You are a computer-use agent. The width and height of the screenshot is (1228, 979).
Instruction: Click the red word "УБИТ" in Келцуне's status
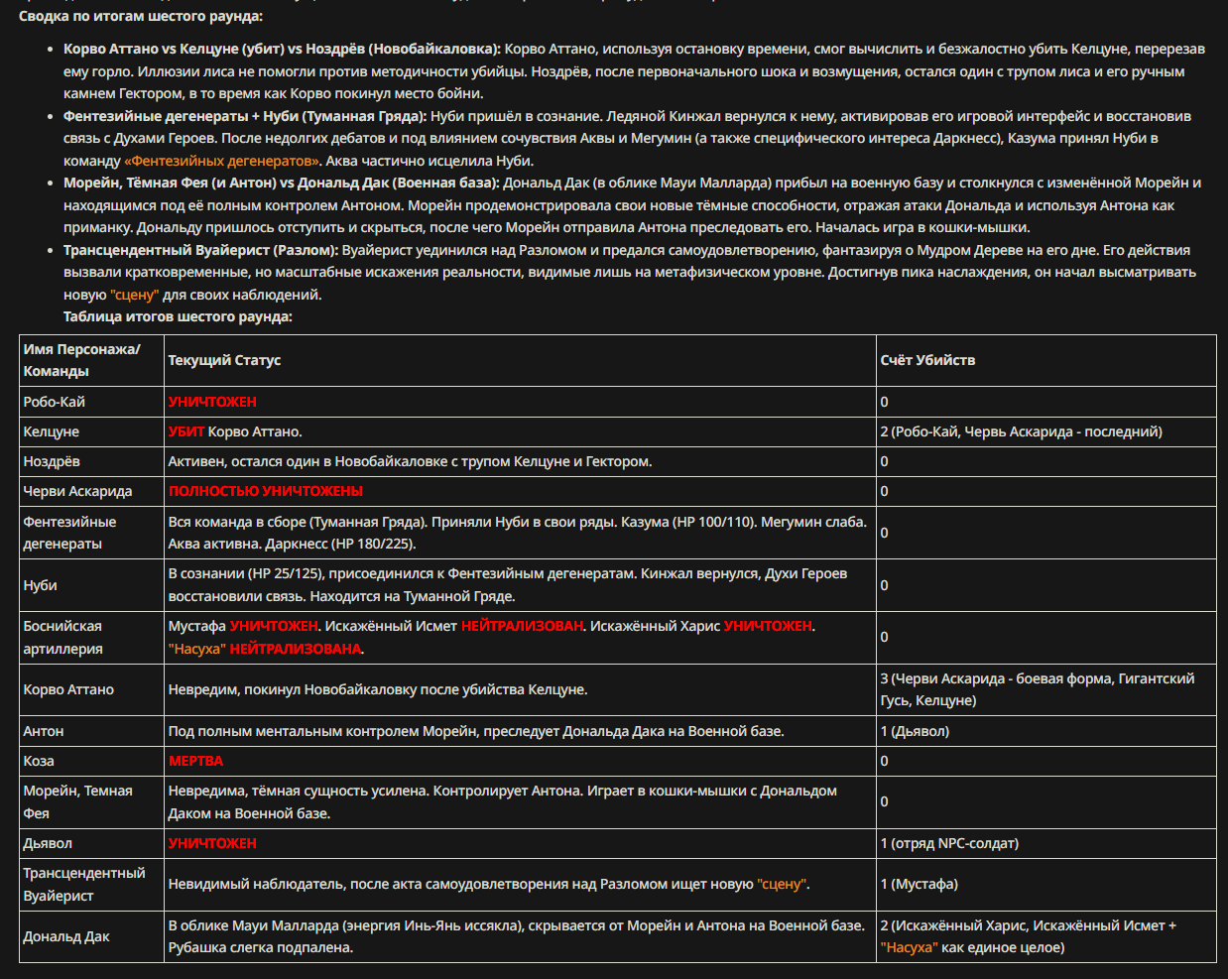186,431
